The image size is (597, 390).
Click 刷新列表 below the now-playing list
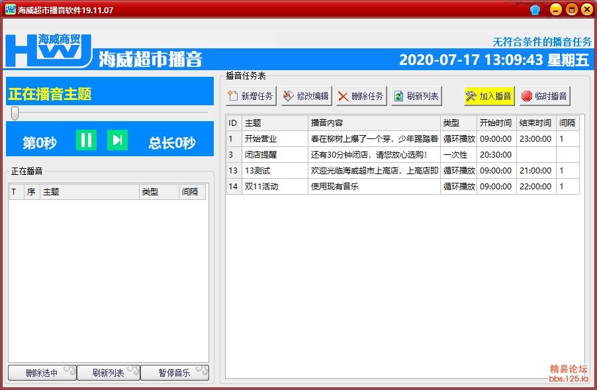coord(109,373)
